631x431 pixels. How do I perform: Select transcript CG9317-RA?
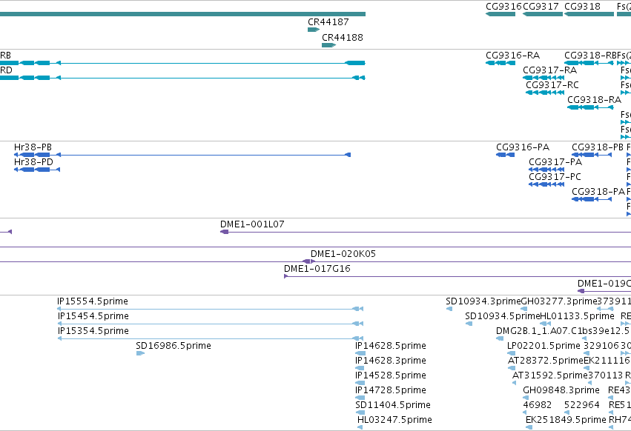549,70
